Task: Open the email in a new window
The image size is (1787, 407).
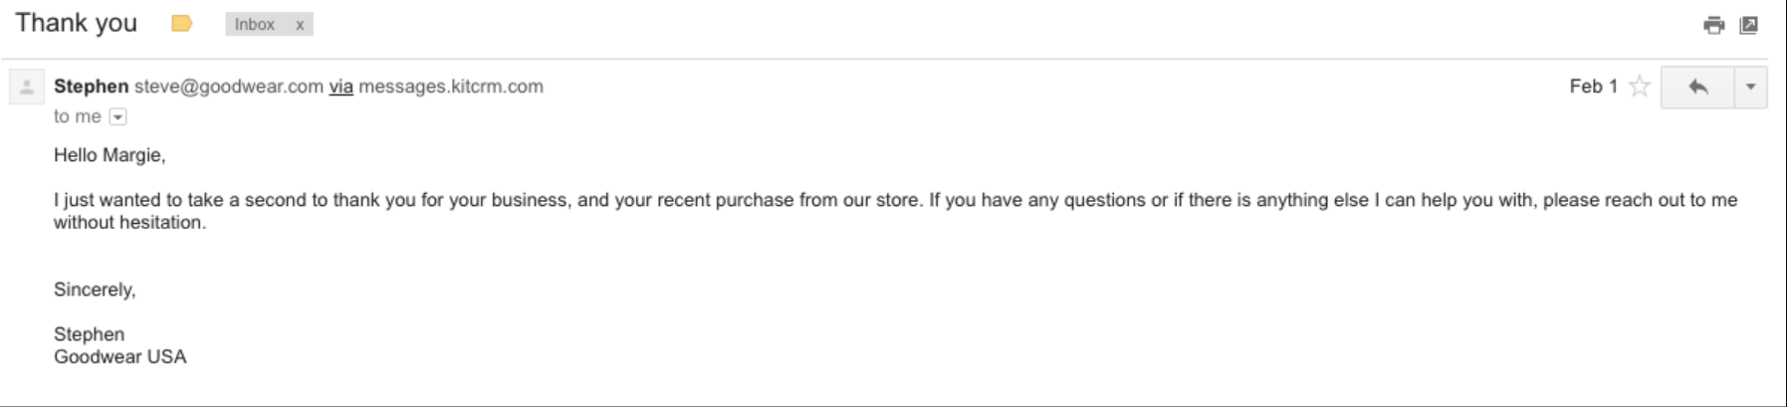Action: tap(1749, 25)
